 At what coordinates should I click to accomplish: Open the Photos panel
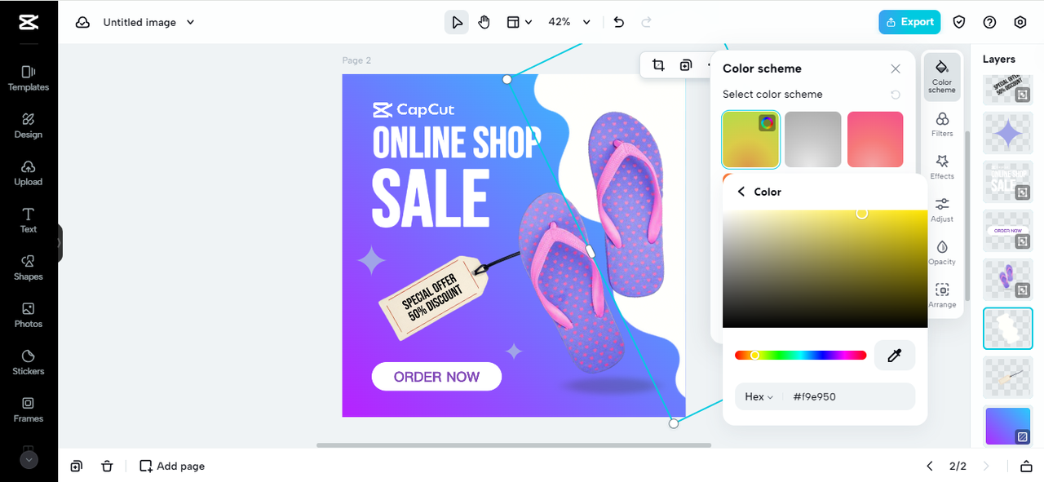click(29, 315)
